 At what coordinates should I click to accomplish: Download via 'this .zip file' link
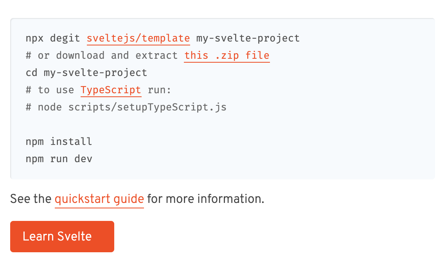point(227,55)
